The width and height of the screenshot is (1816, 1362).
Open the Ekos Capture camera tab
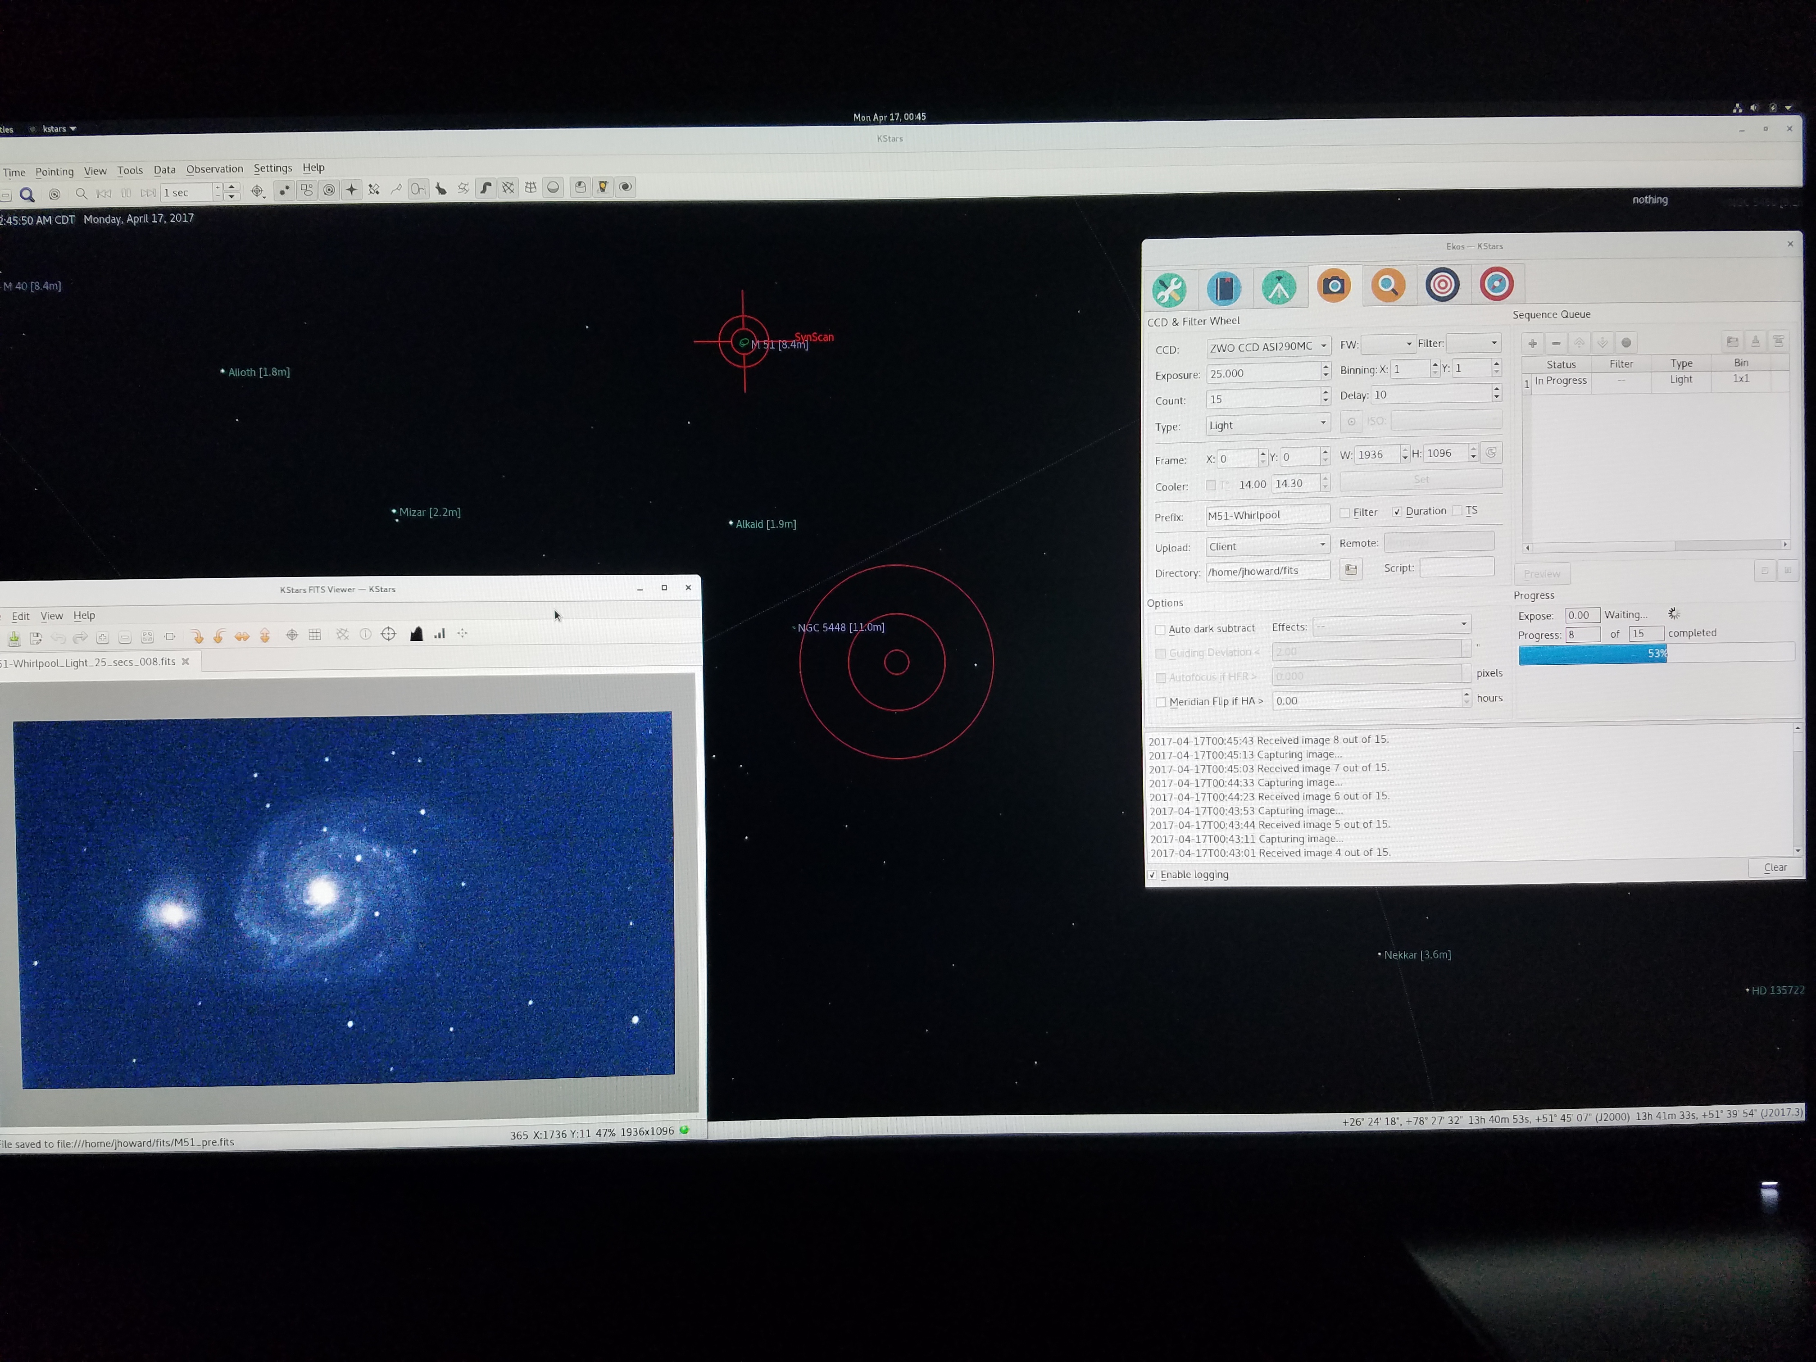pos(1333,286)
